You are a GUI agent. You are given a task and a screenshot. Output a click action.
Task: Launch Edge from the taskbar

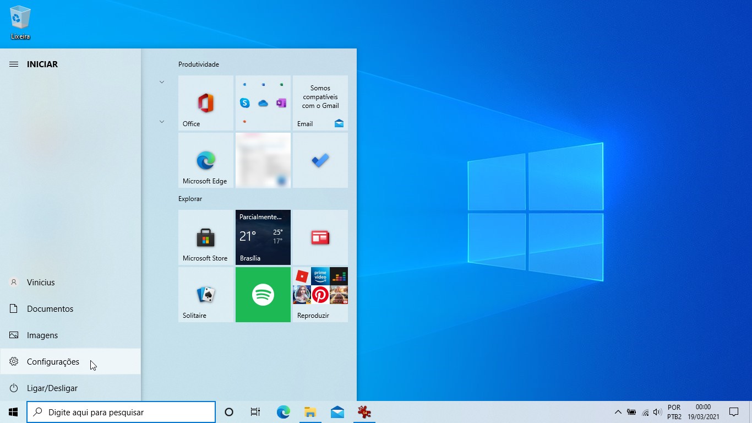click(283, 412)
